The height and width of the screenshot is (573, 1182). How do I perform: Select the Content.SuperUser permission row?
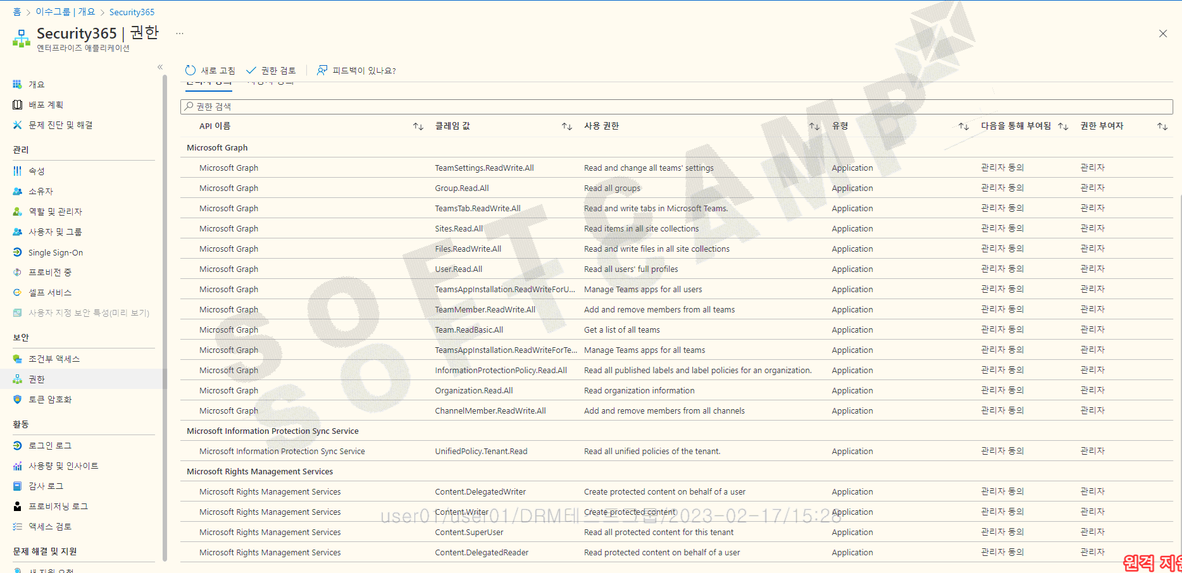click(x=676, y=532)
